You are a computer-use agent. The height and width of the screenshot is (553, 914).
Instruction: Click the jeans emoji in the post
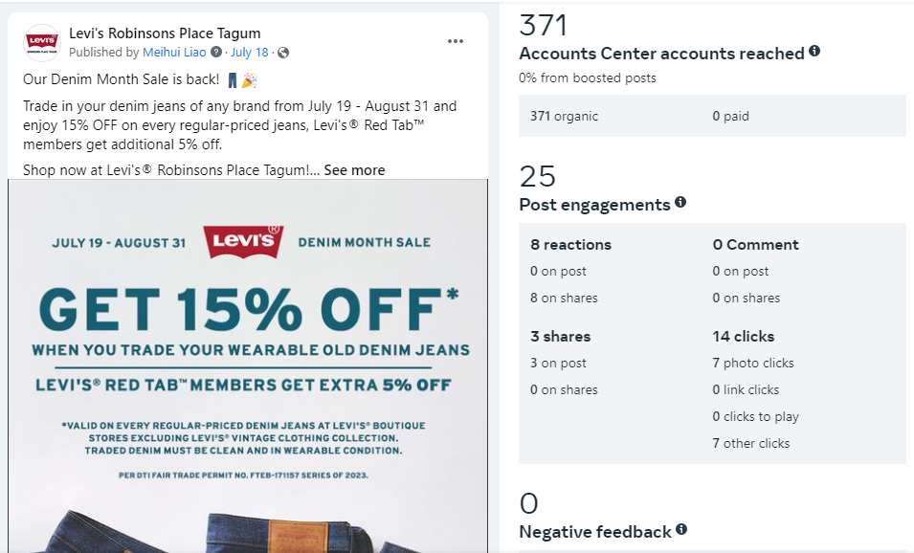pyautogui.click(x=232, y=80)
